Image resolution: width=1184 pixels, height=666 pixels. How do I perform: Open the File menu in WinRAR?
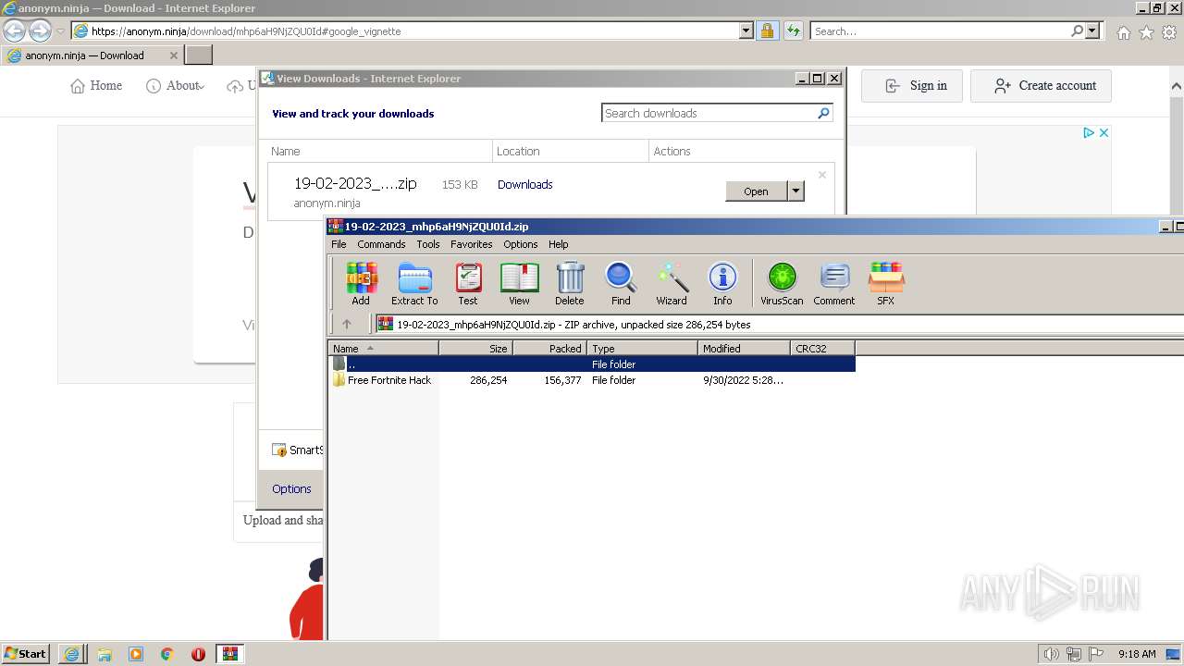(339, 244)
